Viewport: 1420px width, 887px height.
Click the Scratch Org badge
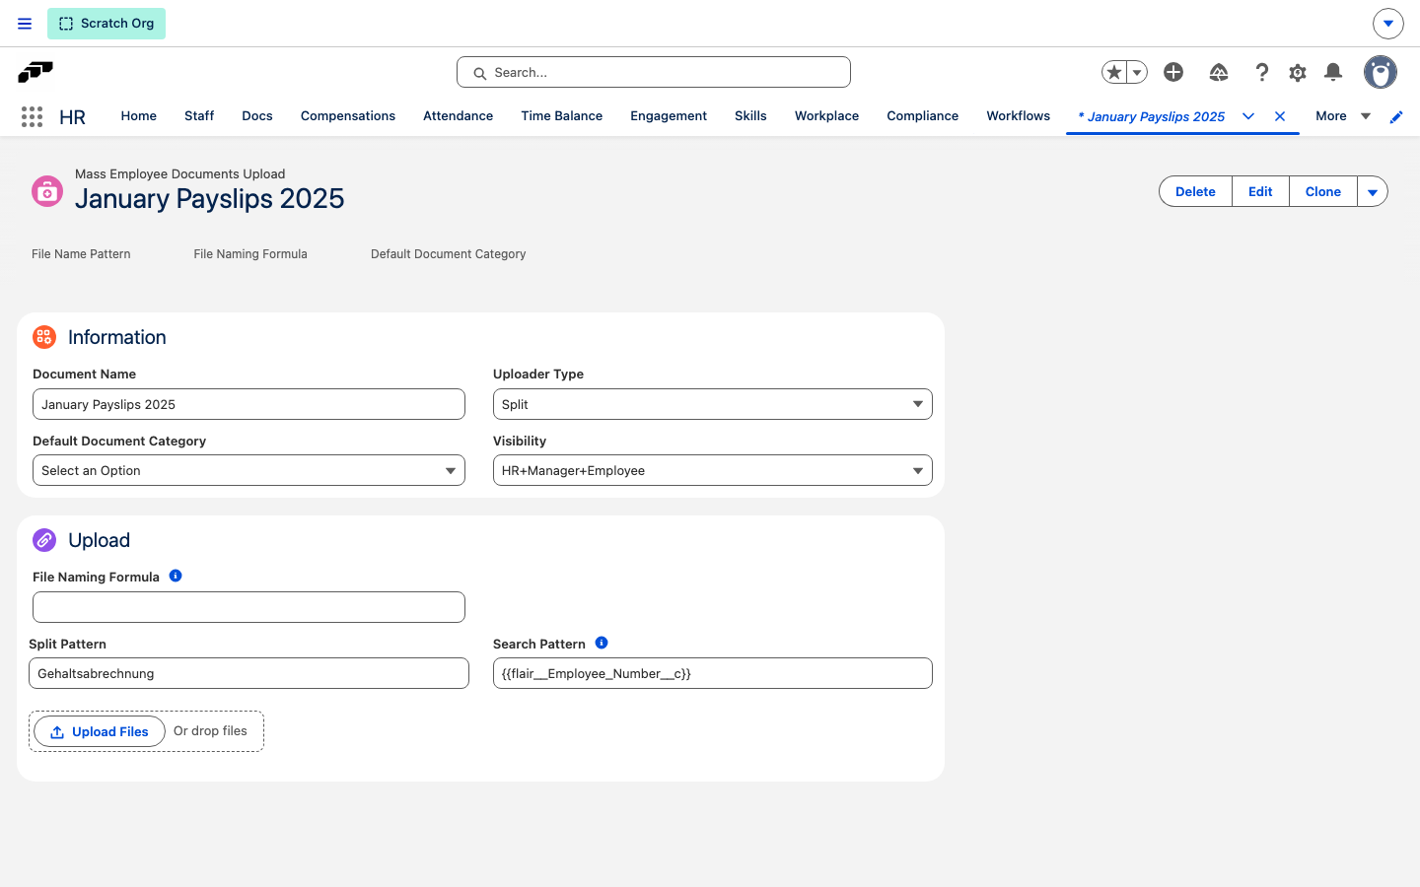[106, 24]
